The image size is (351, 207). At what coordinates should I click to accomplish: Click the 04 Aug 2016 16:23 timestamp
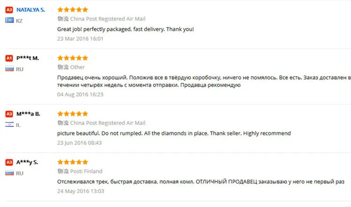pos(80,94)
